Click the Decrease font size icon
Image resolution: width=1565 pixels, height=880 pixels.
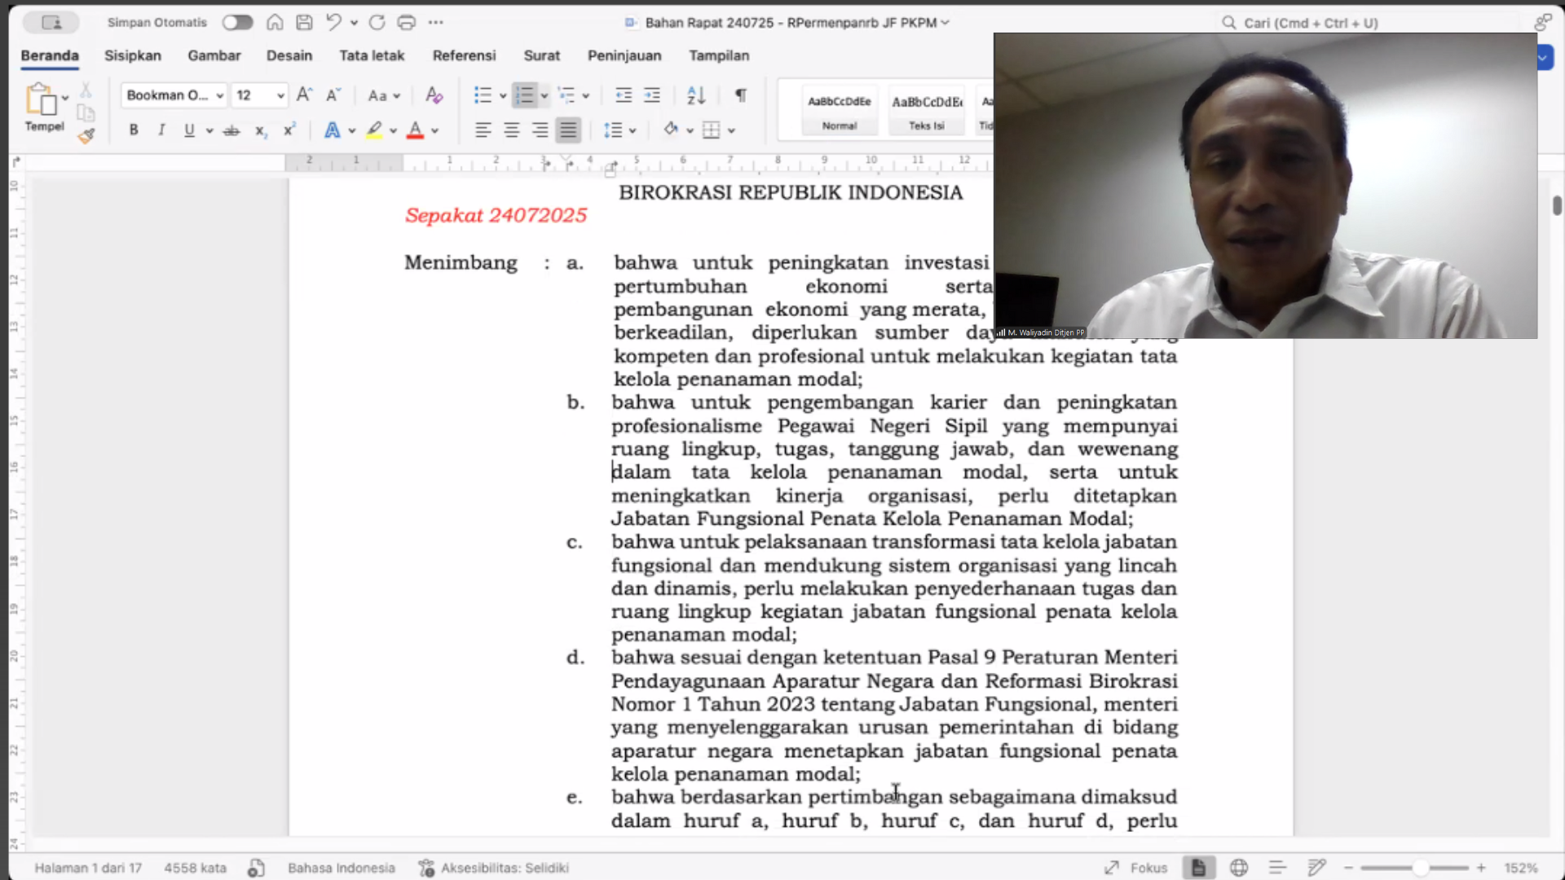pyautogui.click(x=333, y=95)
